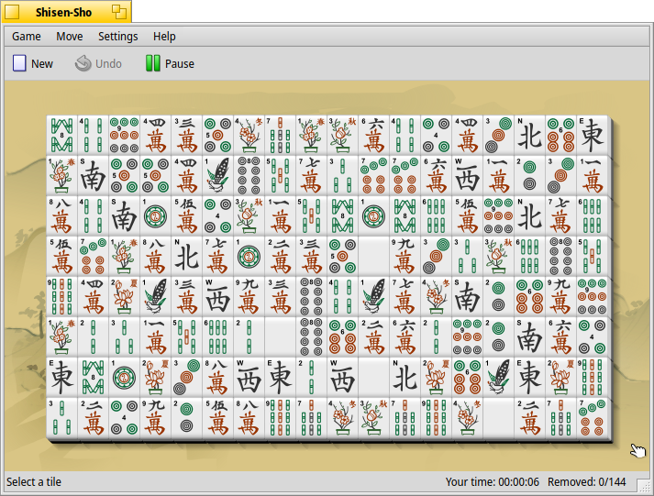The height and width of the screenshot is (496, 654).
Task: Pick the 8 character tile in third row
Action: pyautogui.click(x=62, y=215)
